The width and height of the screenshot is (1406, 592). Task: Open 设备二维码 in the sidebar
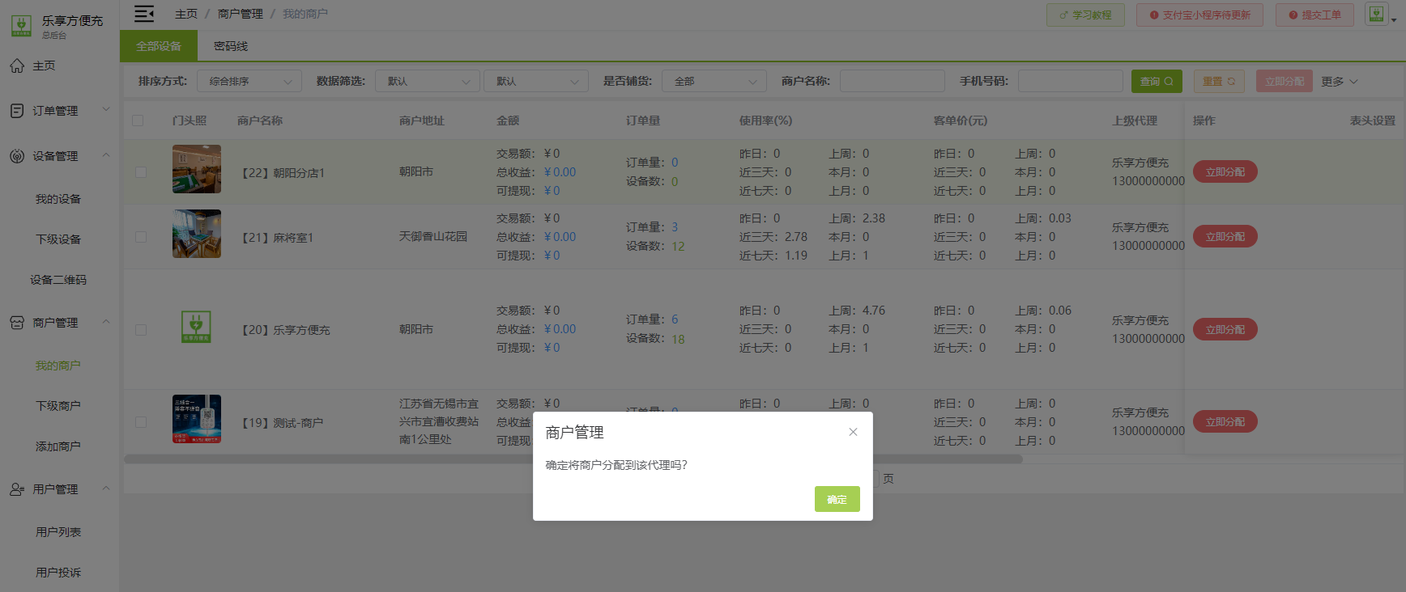[x=58, y=280]
